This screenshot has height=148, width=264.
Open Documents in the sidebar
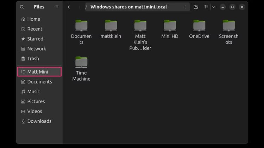pos(39,82)
